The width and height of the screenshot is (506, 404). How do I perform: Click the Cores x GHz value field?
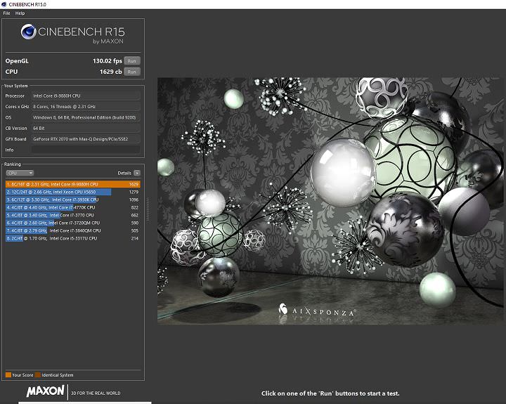tap(86, 107)
